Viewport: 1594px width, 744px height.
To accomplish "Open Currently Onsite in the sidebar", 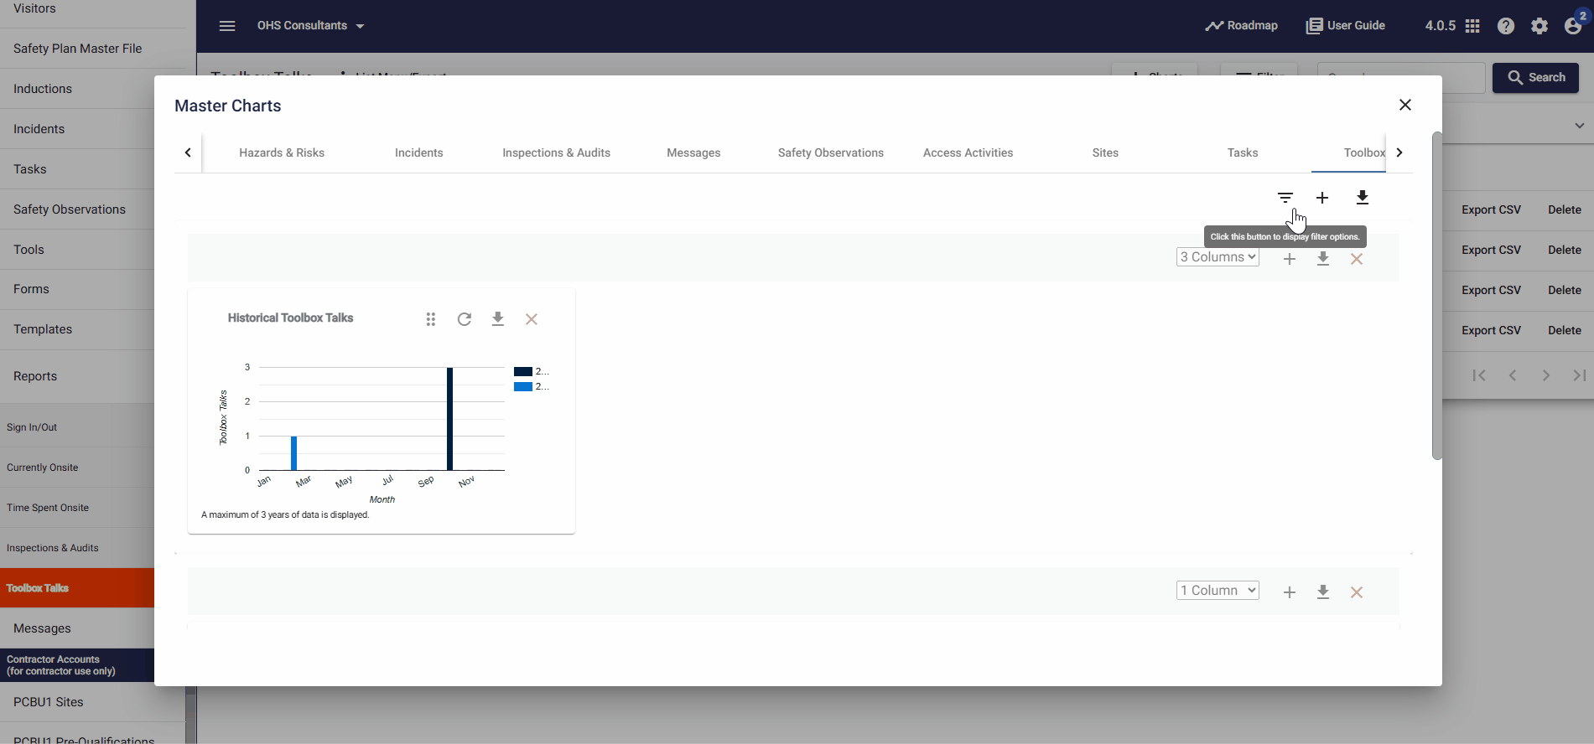I will point(42,468).
